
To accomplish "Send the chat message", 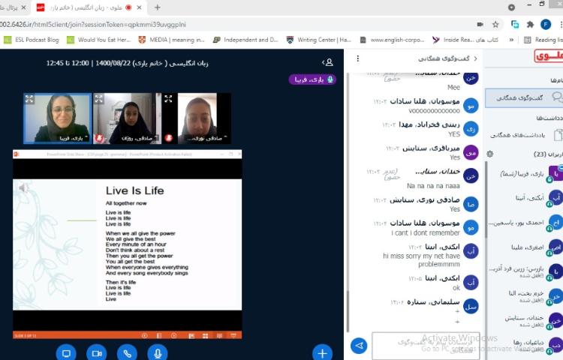I will (x=359, y=345).
